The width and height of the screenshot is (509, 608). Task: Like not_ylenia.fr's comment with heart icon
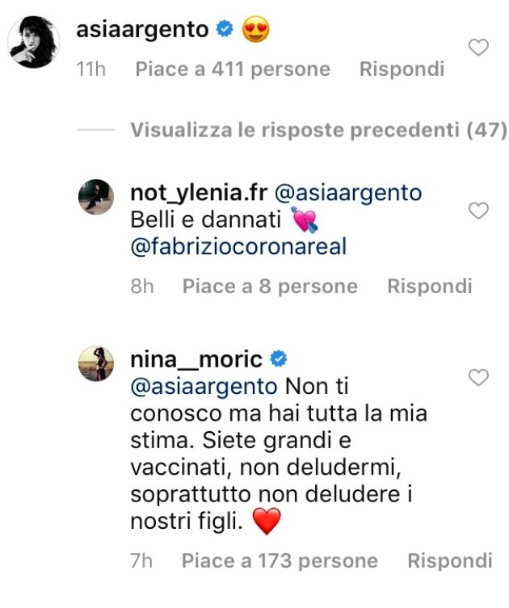coord(479,212)
